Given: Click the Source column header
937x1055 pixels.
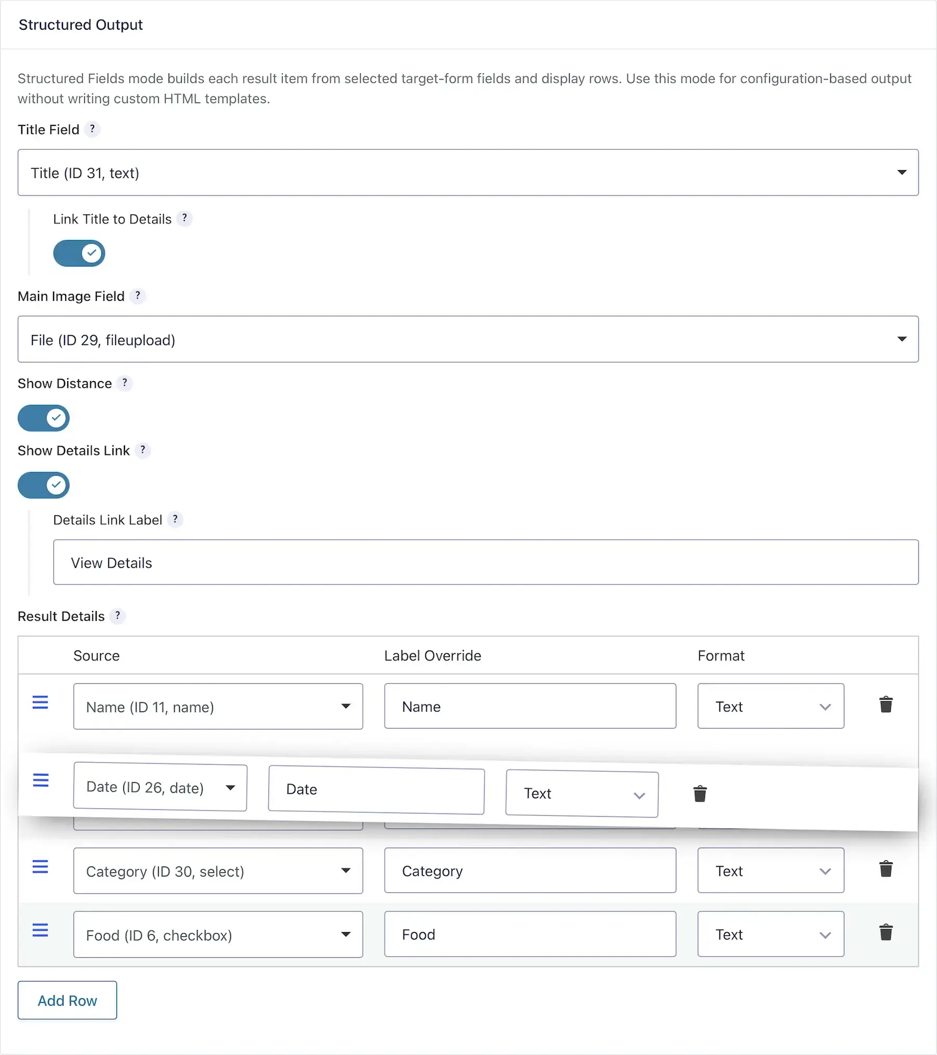Looking at the screenshot, I should pos(96,655).
